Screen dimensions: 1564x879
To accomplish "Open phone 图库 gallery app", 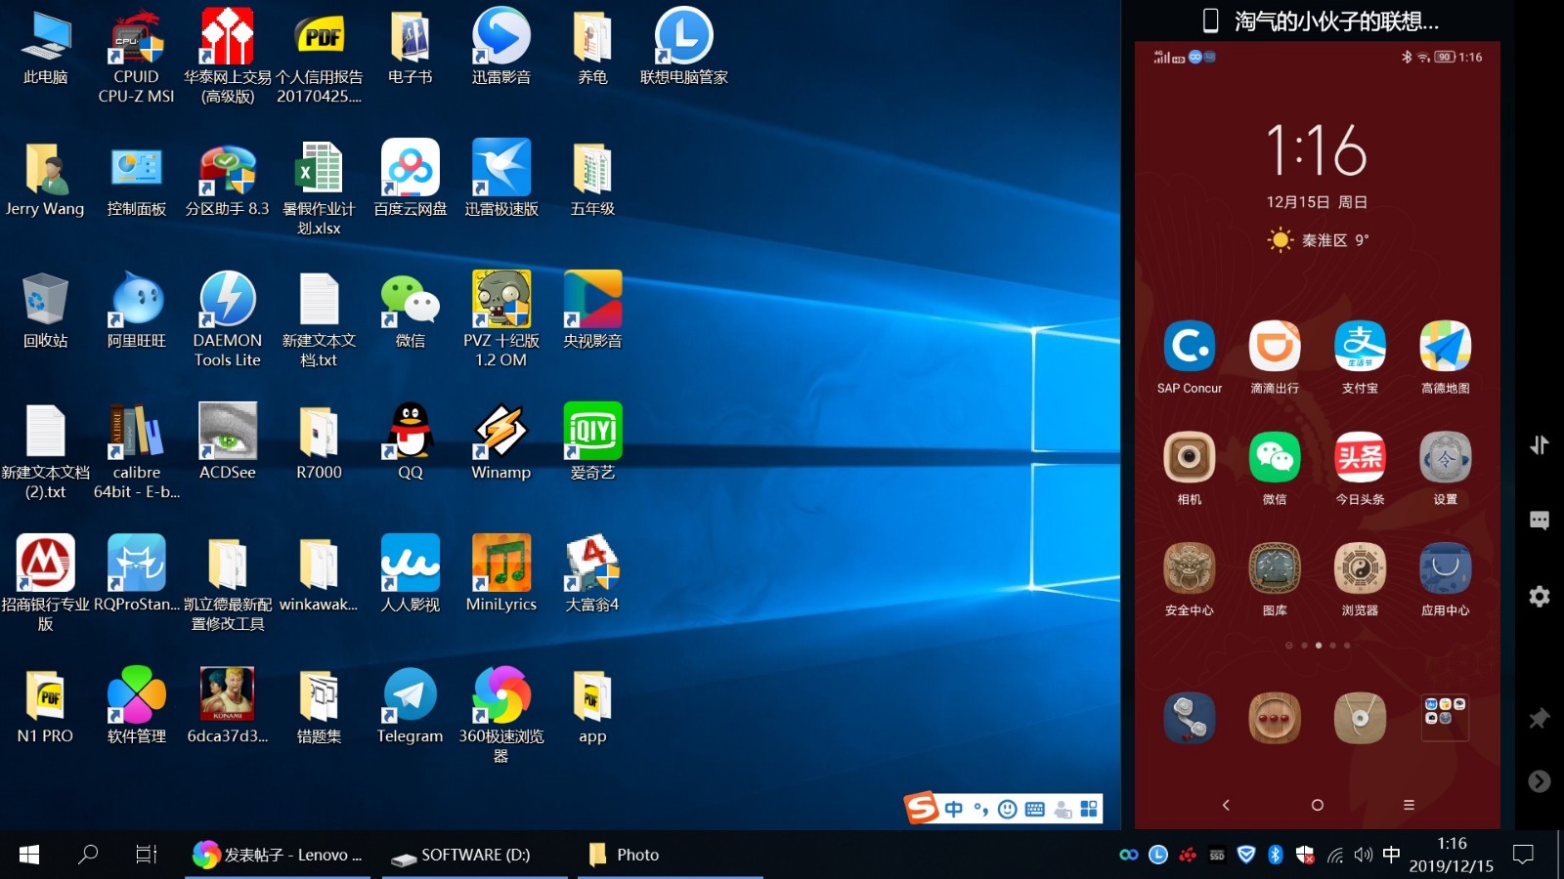I will point(1275,568).
